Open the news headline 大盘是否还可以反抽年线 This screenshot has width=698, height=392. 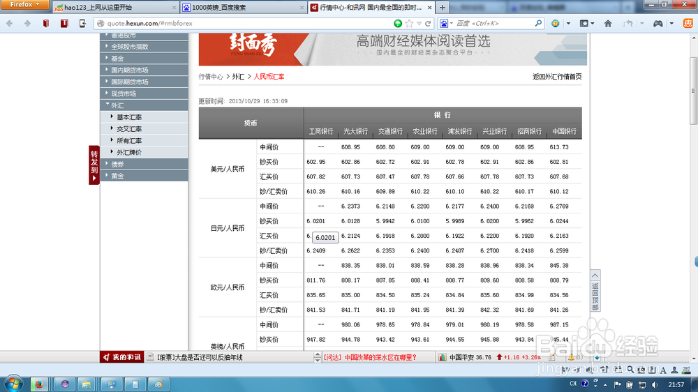tap(200, 357)
